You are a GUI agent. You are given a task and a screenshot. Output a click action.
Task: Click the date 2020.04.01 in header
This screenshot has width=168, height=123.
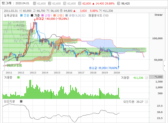[x=22, y=3]
